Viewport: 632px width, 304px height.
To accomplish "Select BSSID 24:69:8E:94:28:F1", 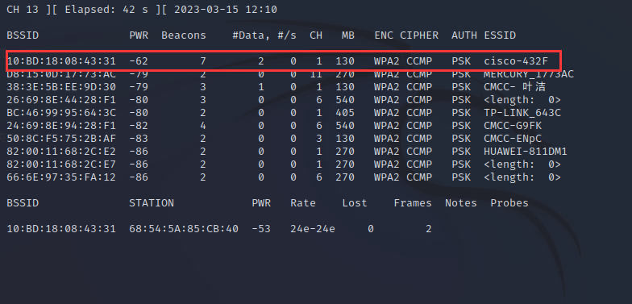I will tap(61, 126).
